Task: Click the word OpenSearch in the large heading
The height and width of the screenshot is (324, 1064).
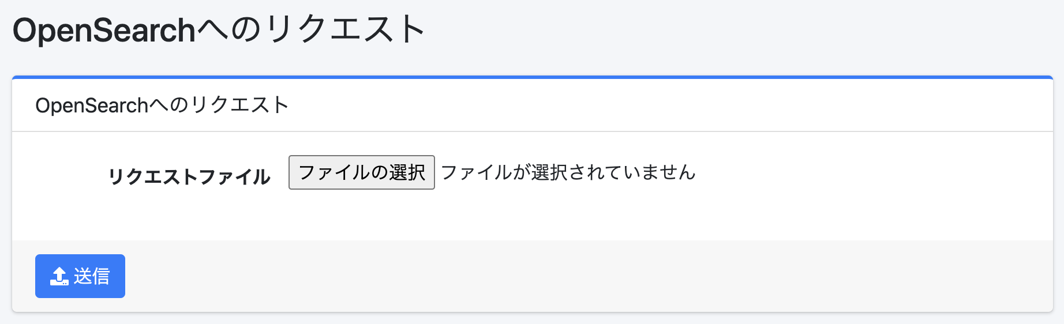Action: point(104,30)
